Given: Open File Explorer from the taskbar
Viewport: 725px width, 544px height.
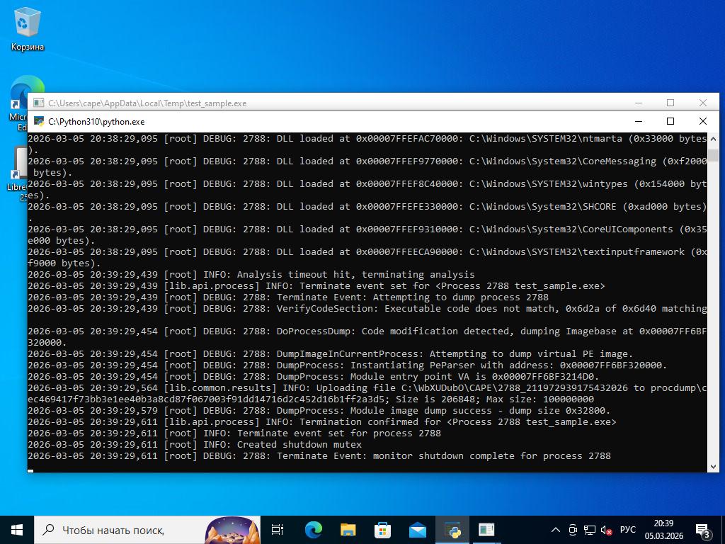Looking at the screenshot, I should pyautogui.click(x=348, y=530).
